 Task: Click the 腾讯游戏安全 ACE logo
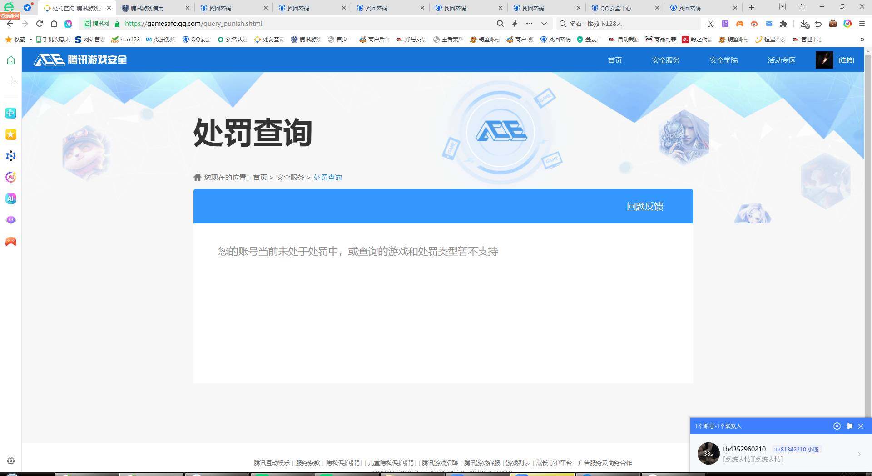pyautogui.click(x=80, y=59)
